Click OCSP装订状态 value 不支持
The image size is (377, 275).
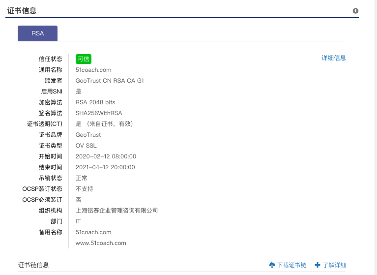(84, 189)
